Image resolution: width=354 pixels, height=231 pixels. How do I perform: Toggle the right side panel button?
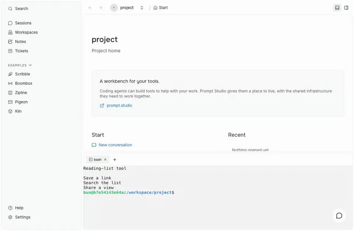pos(346,8)
